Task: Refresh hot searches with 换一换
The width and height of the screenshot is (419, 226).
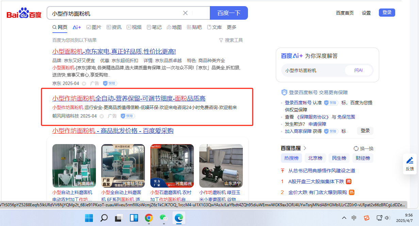Action: click(364, 149)
